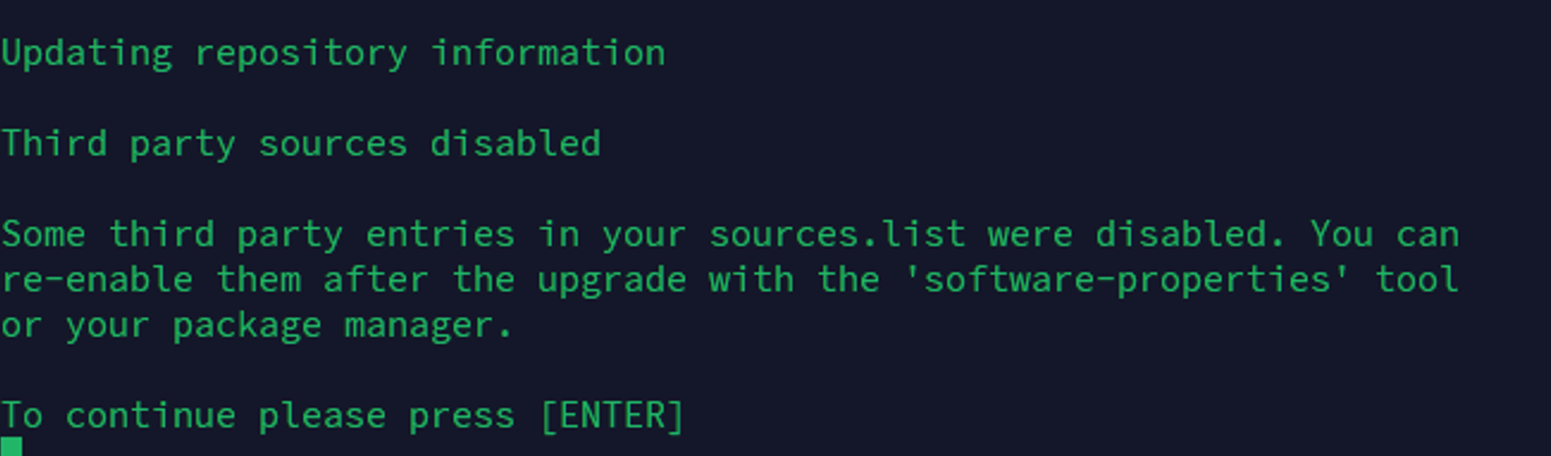Click the capitalized word 'Third'
This screenshot has height=456, width=1551.
coord(55,144)
